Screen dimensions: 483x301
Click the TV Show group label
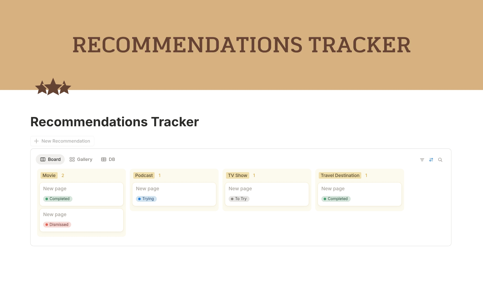pyautogui.click(x=237, y=175)
